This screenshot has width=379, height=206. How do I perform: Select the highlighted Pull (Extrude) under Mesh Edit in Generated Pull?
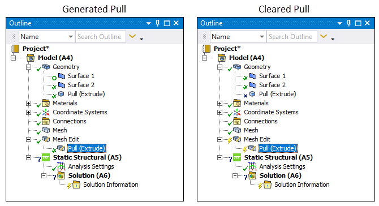[87, 148]
